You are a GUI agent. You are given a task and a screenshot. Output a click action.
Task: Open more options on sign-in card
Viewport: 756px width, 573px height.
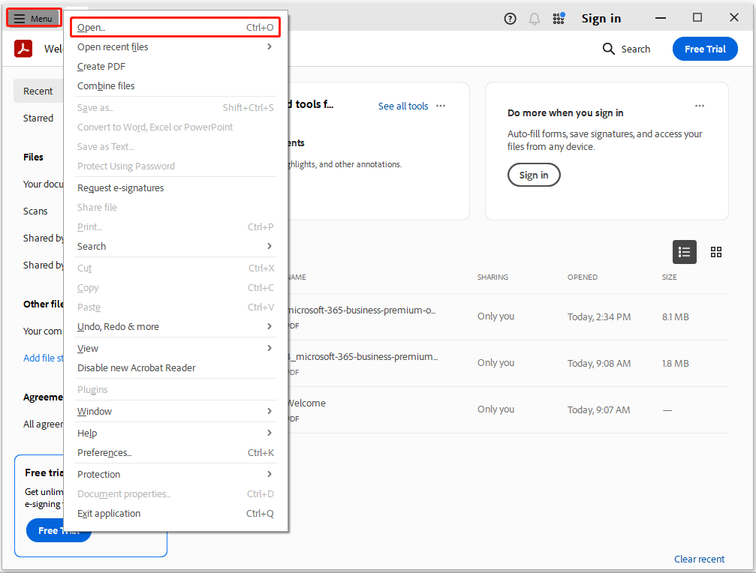pos(700,106)
